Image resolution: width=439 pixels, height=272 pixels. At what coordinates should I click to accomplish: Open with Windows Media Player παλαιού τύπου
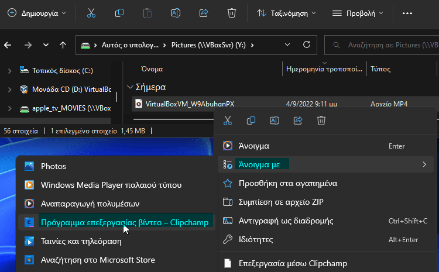click(116, 185)
